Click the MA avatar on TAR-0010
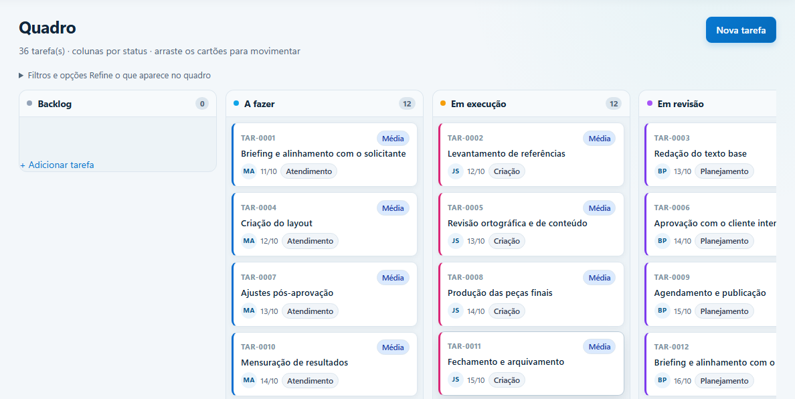Viewport: 795px width, 399px height. pos(249,380)
